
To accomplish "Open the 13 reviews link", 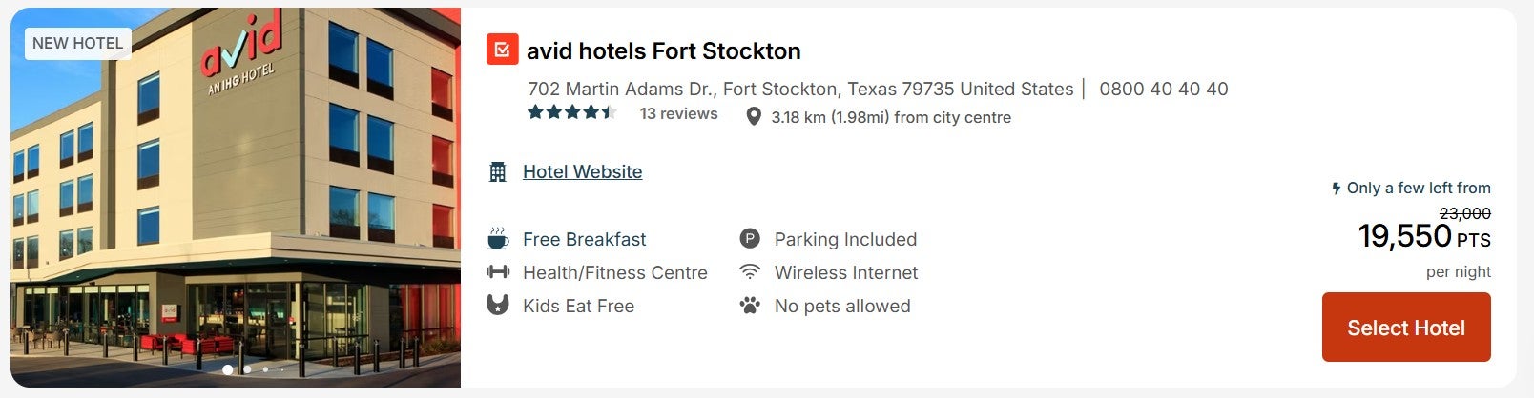I will (x=678, y=114).
